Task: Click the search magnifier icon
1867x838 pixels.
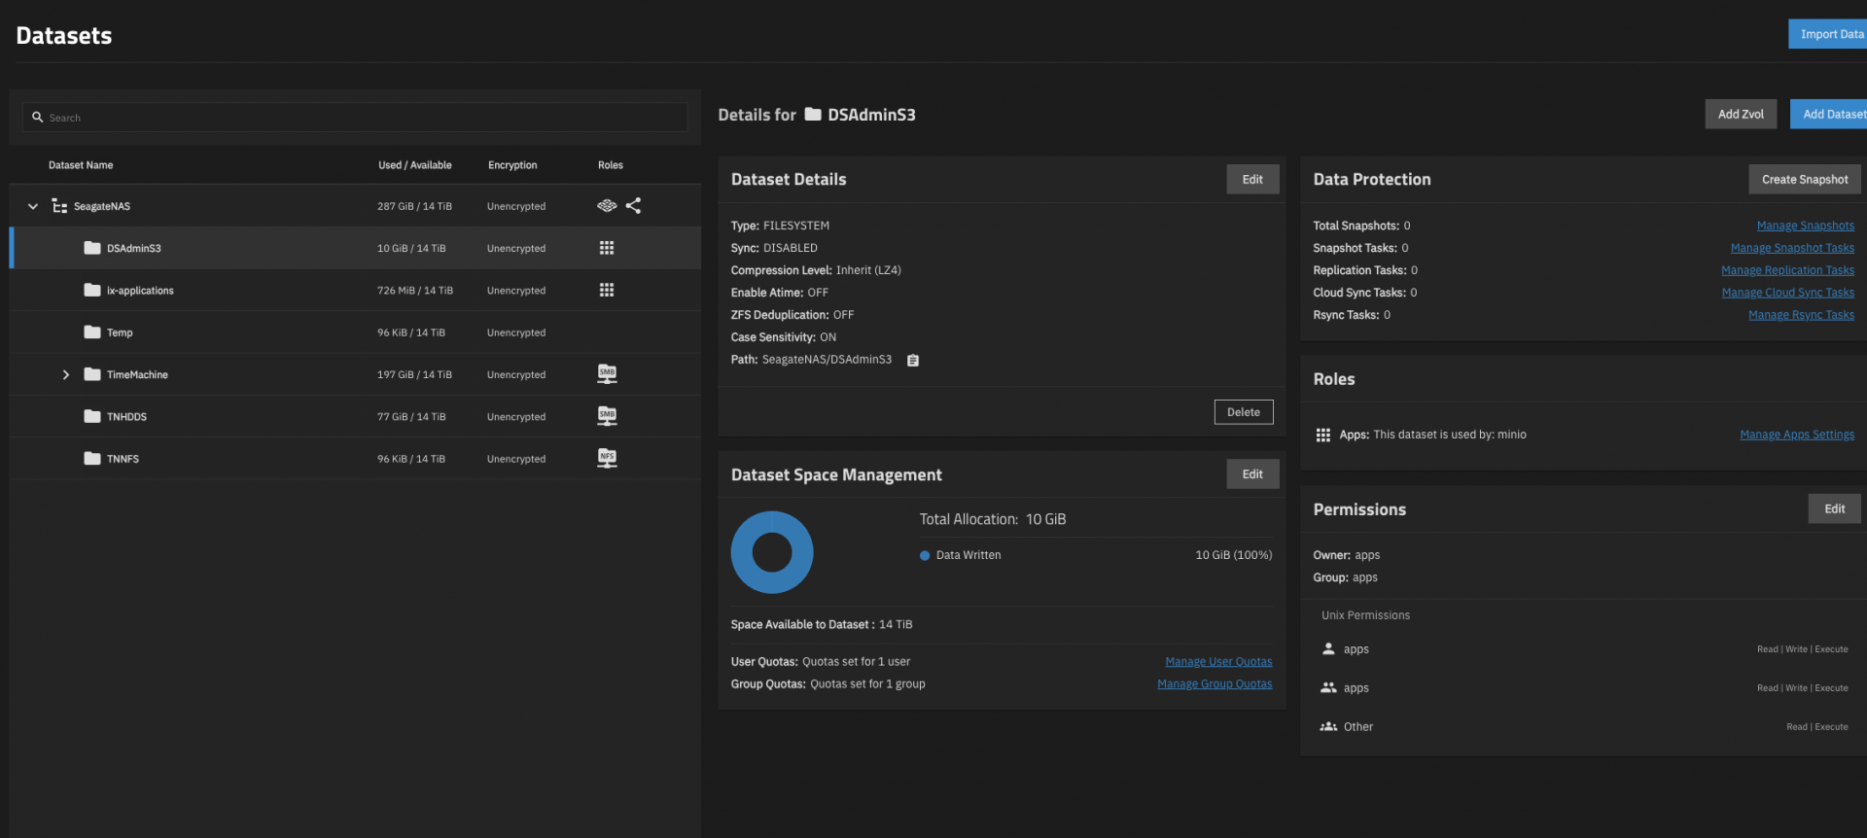Action: (38, 118)
